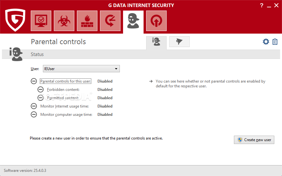Open the Autostart manager power icon
282x176 pixels.
point(156,21)
